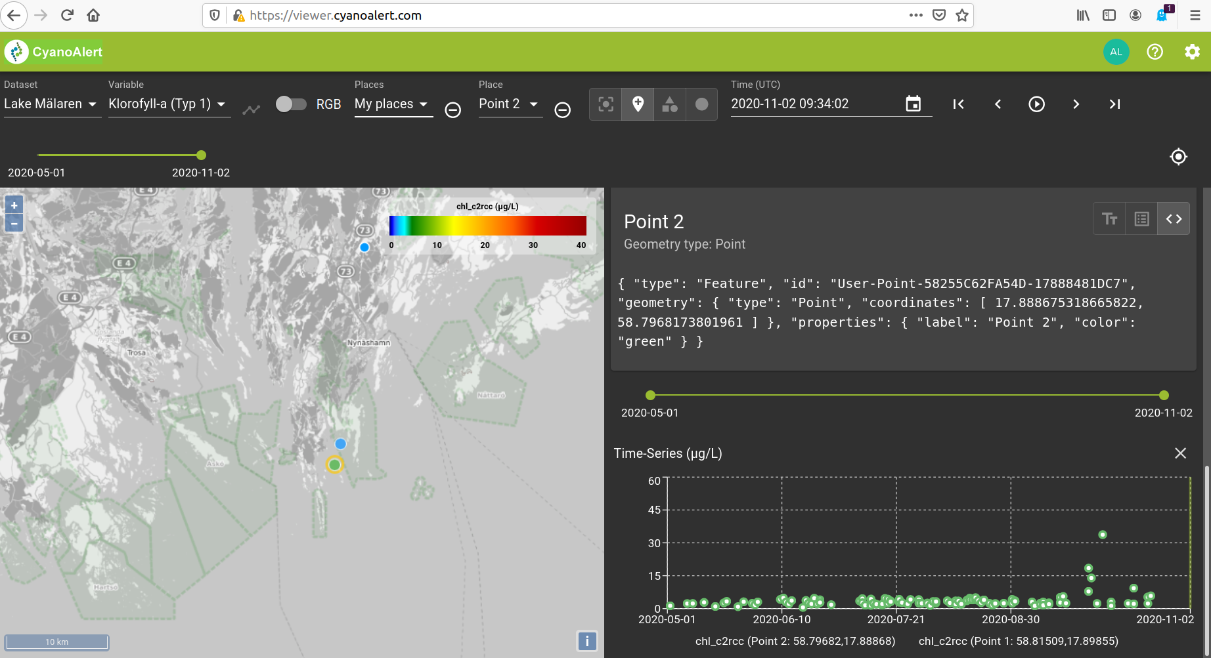Open the settings gear menu
The image size is (1211, 658).
coord(1192,51)
